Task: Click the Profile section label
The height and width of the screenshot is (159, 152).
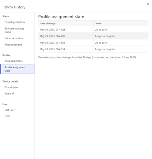Action: click(x=6, y=55)
